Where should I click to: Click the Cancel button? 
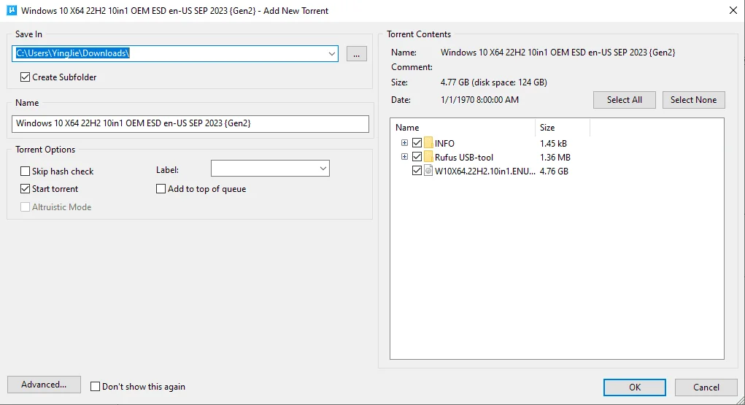pos(706,387)
